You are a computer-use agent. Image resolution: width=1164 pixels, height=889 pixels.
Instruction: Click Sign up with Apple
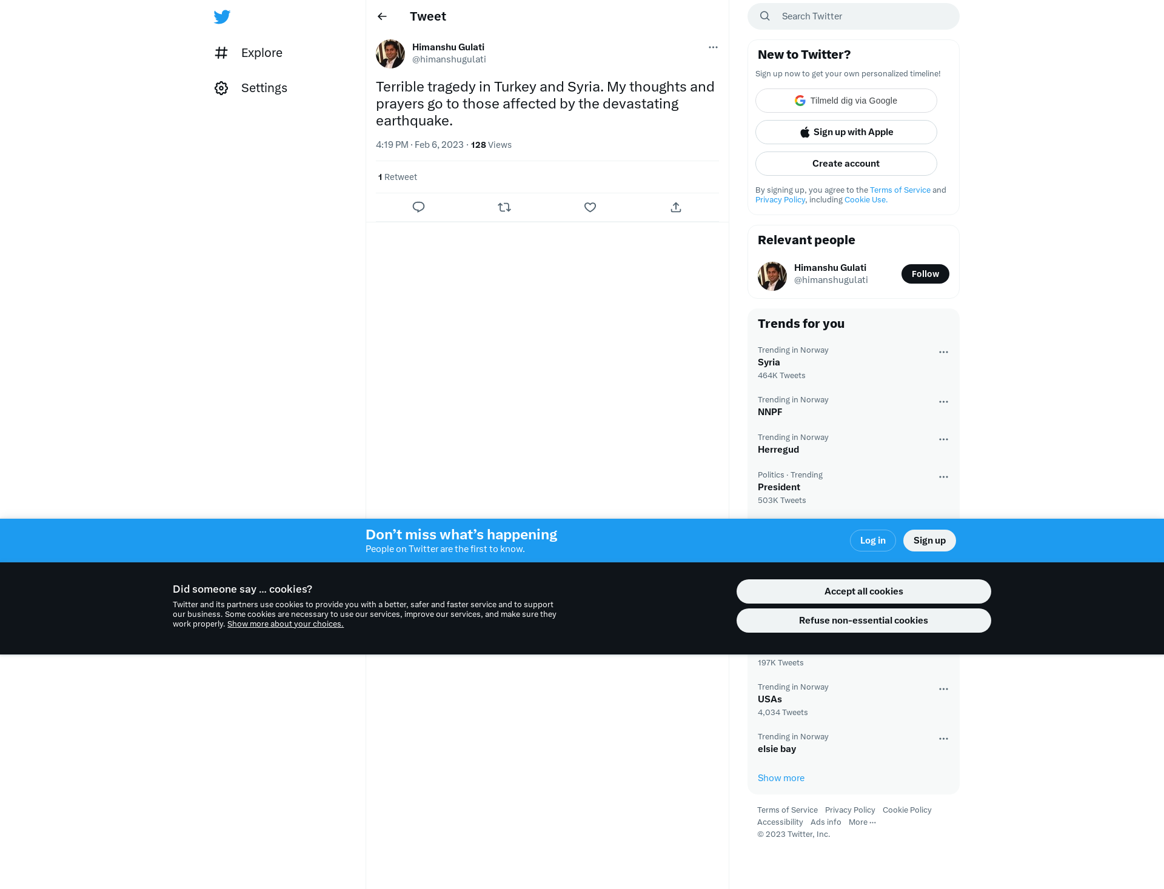coord(846,132)
